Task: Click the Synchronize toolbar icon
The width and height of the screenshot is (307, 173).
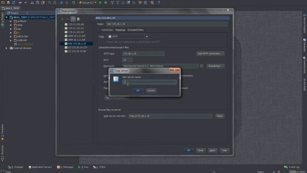Action: click(14, 2)
